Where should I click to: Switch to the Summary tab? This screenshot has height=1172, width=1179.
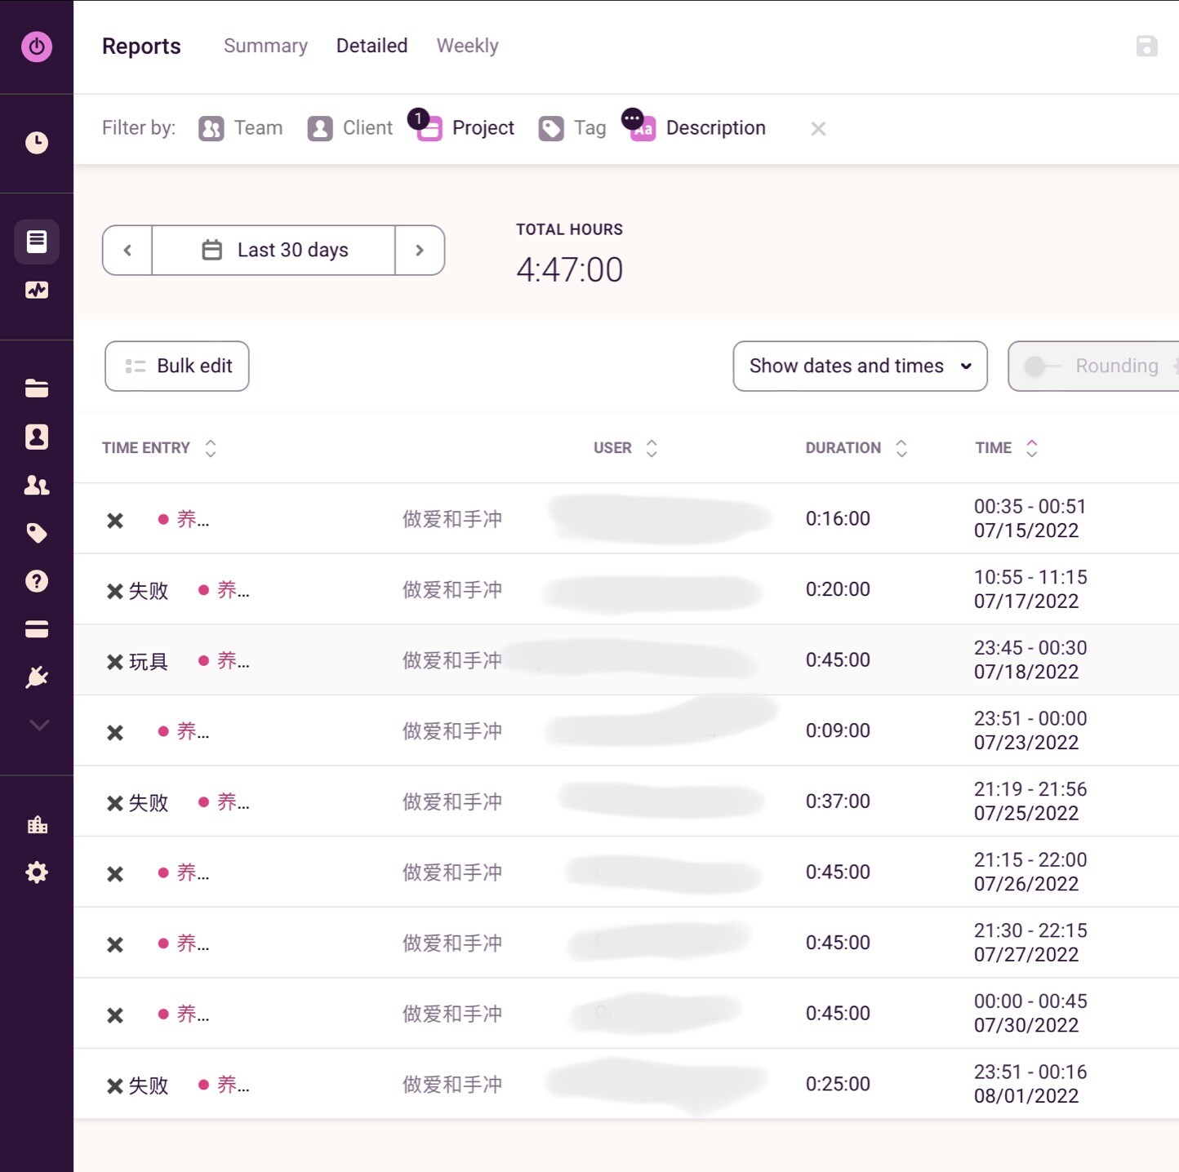pos(265,46)
